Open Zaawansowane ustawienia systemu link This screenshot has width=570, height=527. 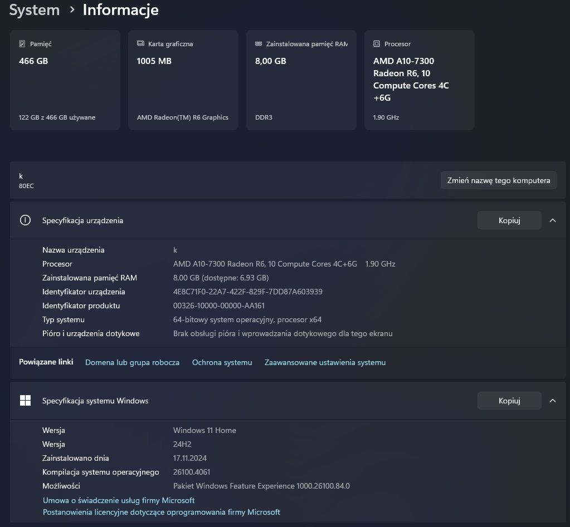coord(325,362)
